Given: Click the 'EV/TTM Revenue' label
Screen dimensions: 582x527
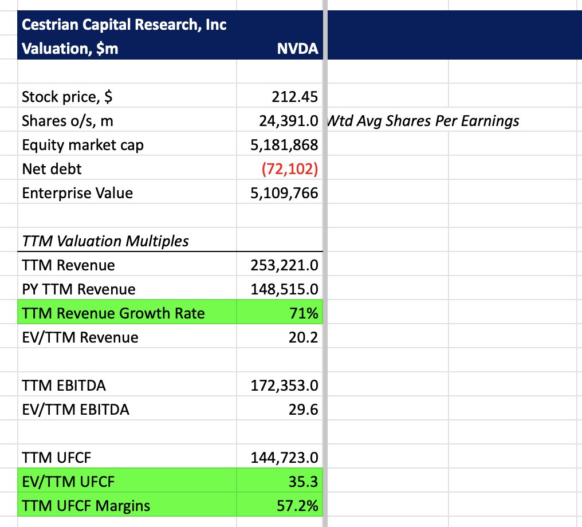Looking at the screenshot, I should pyautogui.click(x=80, y=337).
